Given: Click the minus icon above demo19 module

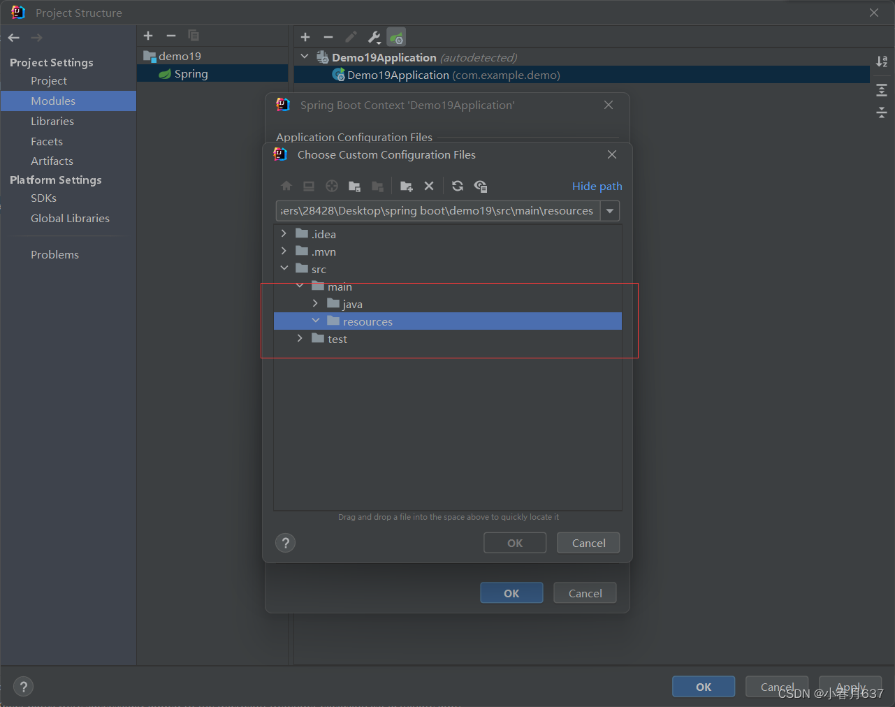Looking at the screenshot, I should (x=171, y=36).
